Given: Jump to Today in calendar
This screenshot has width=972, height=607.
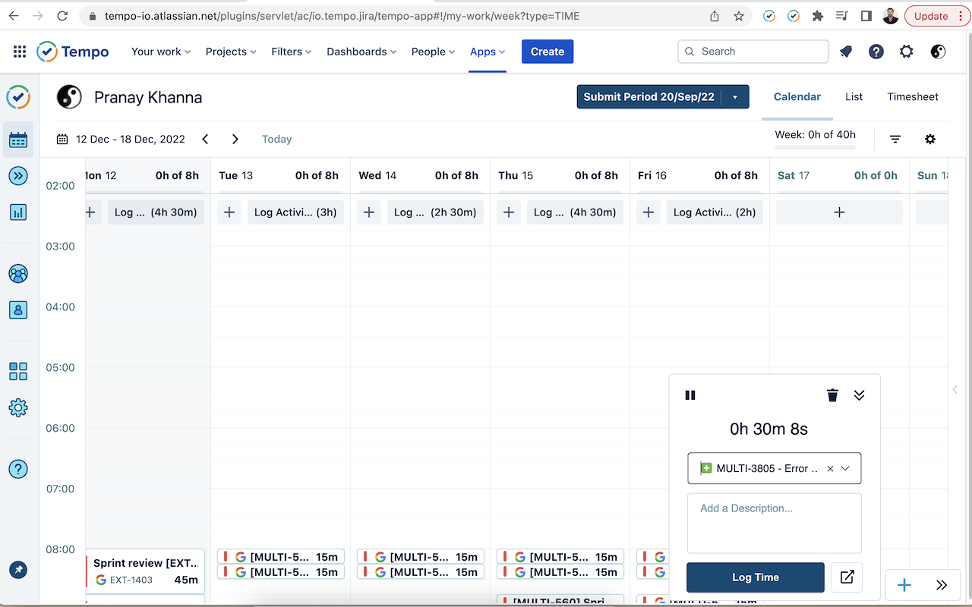Looking at the screenshot, I should tap(276, 139).
